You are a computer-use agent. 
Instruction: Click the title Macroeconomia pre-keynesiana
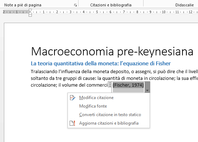pos(112,51)
